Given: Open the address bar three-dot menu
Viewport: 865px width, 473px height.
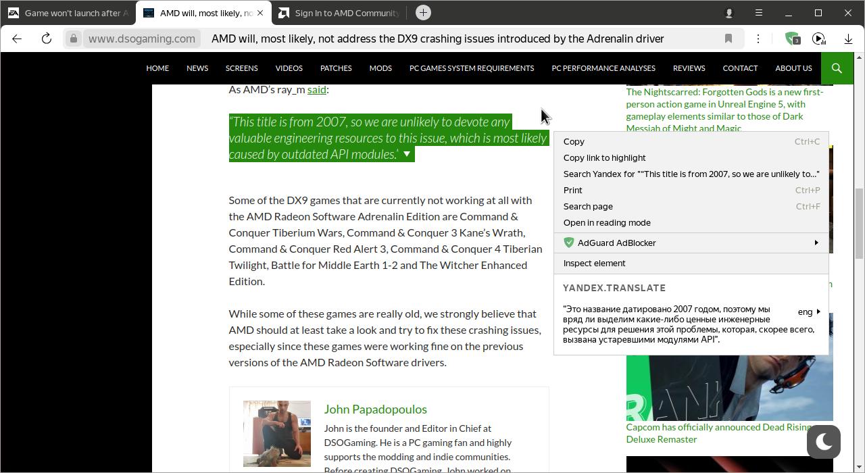Looking at the screenshot, I should coord(758,39).
